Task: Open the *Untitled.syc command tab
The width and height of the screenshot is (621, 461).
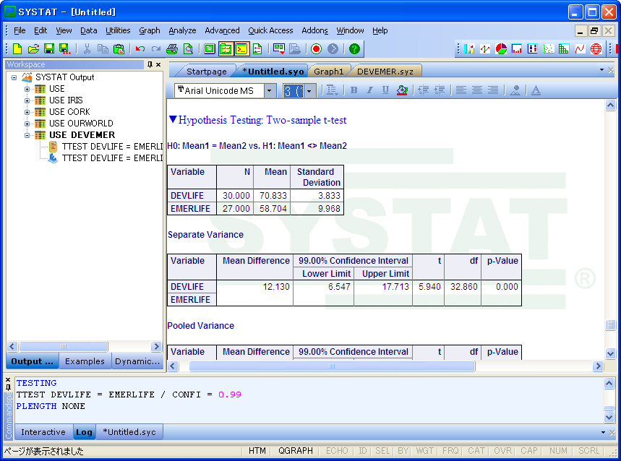Action: (x=129, y=432)
